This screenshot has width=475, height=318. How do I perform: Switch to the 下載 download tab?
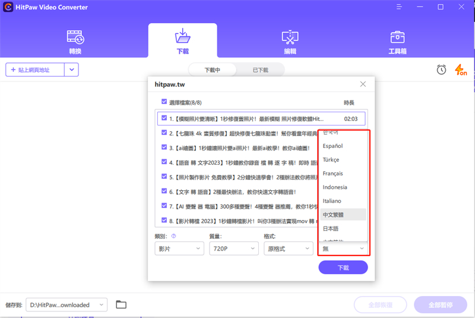(182, 41)
